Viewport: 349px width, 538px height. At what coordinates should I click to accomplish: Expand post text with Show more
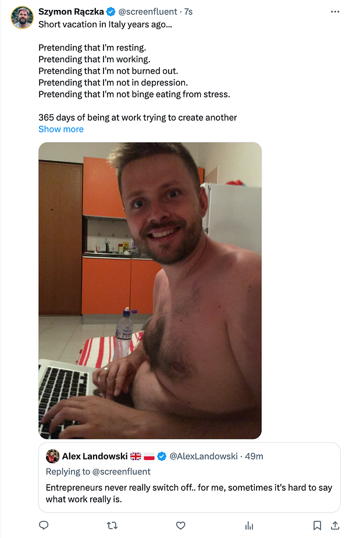tap(61, 130)
